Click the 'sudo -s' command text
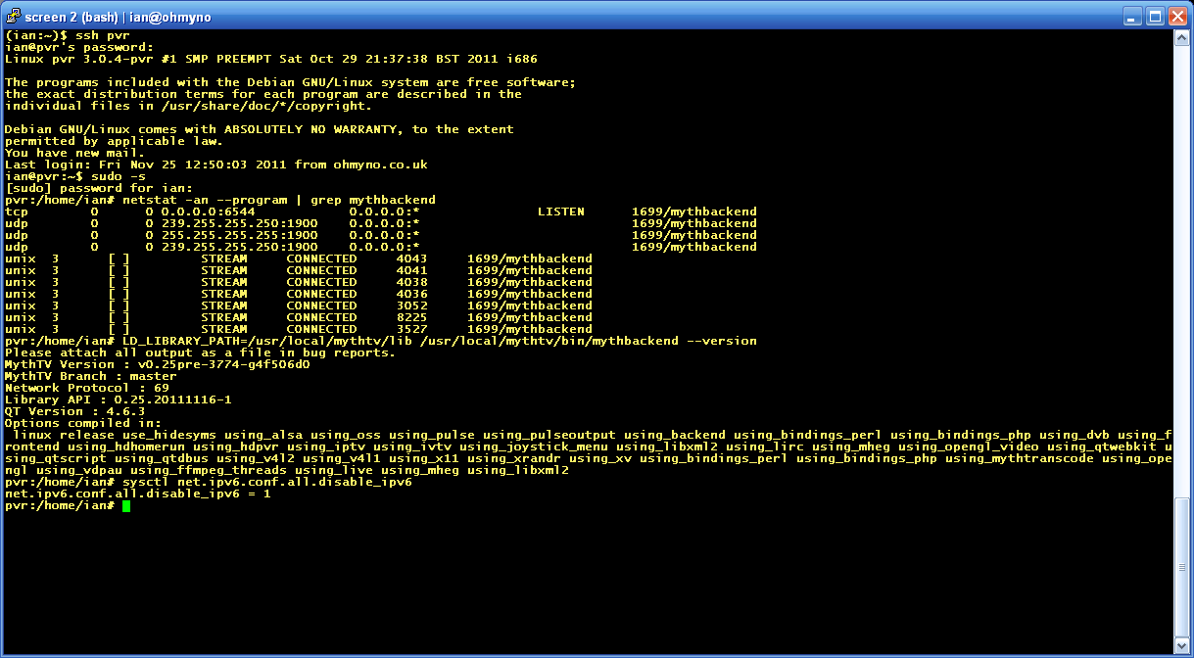The height and width of the screenshot is (658, 1194). 118,176
